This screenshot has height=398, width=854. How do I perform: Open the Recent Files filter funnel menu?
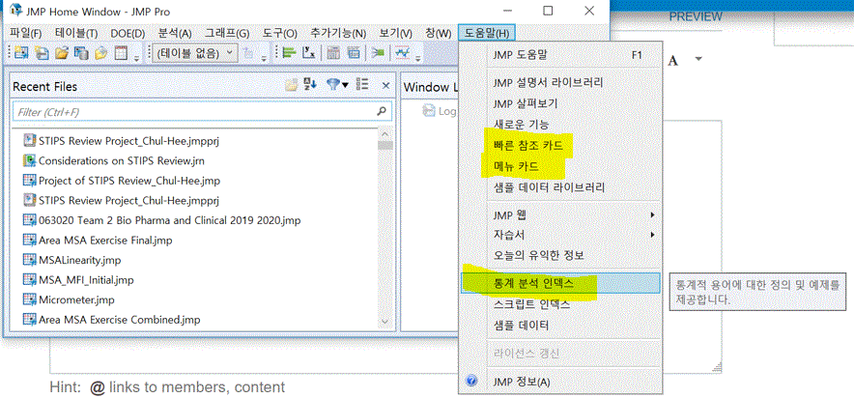click(337, 84)
